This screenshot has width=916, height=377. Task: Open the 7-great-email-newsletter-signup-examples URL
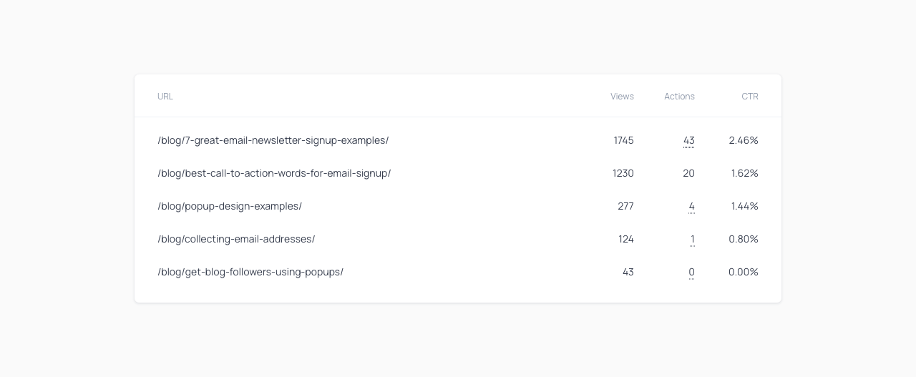[x=273, y=140]
